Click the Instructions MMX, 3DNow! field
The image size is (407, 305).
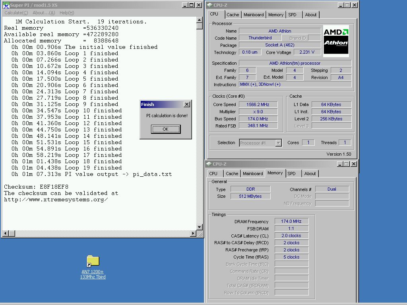(295, 84)
